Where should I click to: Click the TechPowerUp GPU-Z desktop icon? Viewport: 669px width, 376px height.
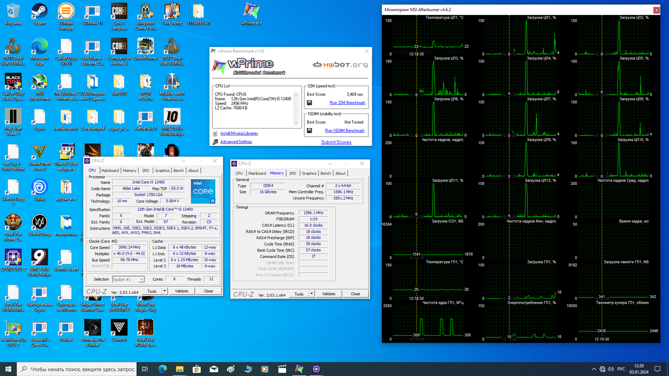13,328
